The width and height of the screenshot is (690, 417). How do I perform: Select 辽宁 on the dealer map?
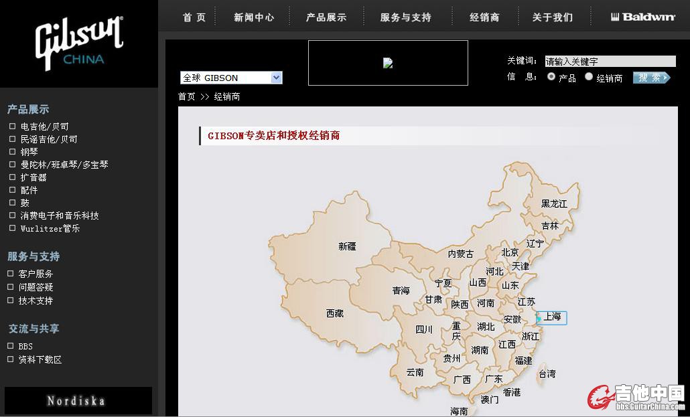point(535,243)
